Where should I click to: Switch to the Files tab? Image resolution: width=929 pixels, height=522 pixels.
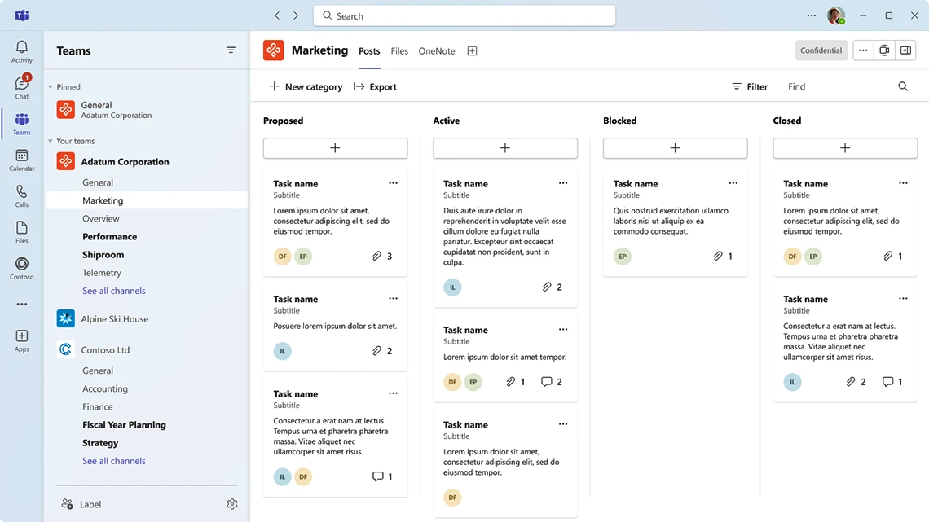click(x=399, y=50)
